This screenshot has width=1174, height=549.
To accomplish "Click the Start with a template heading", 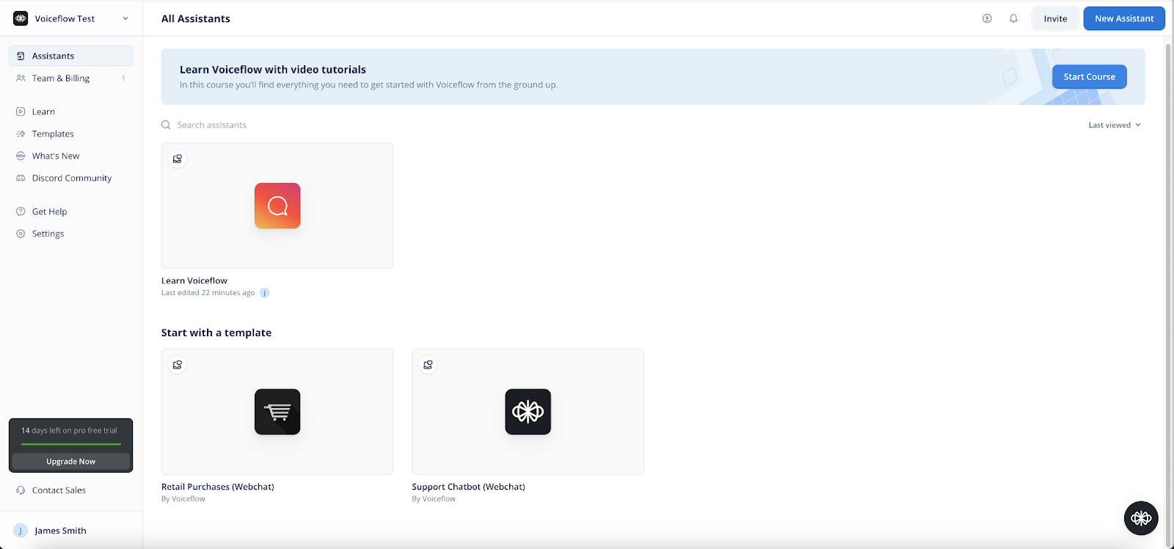I will pyautogui.click(x=216, y=332).
